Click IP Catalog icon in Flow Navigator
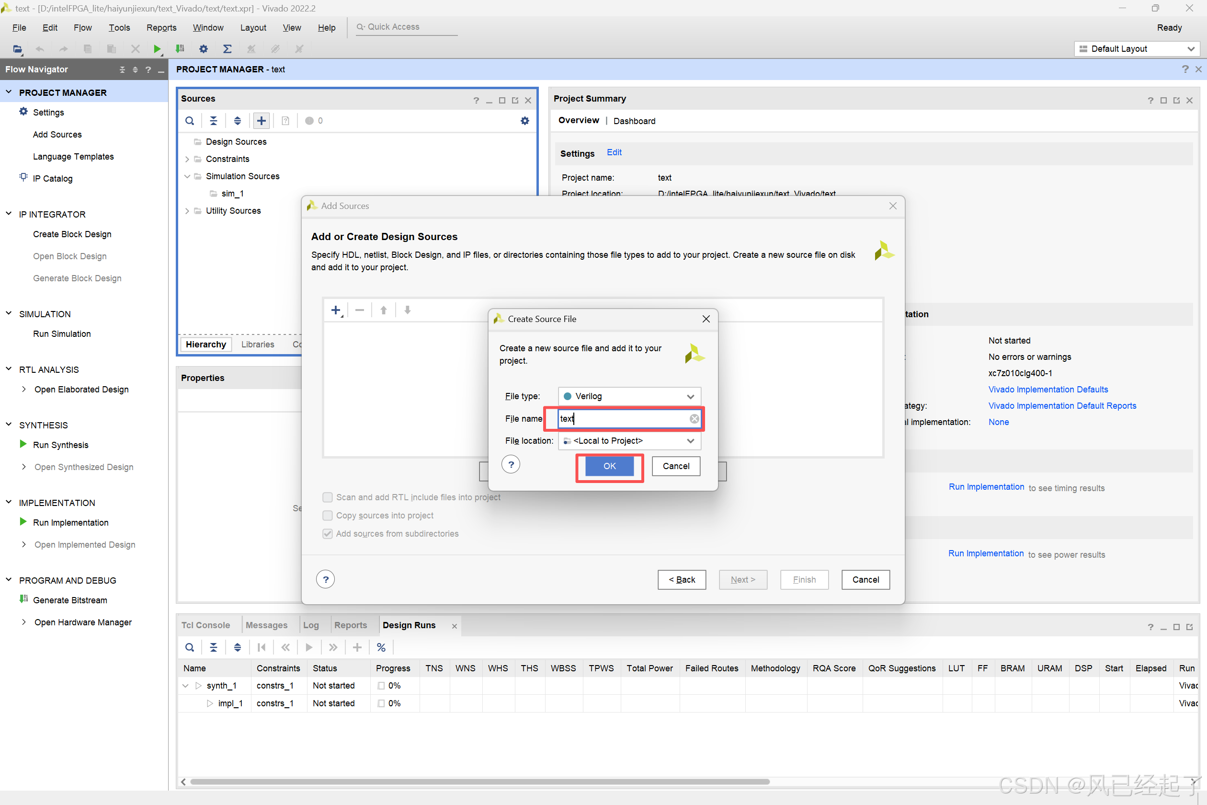 point(23,178)
